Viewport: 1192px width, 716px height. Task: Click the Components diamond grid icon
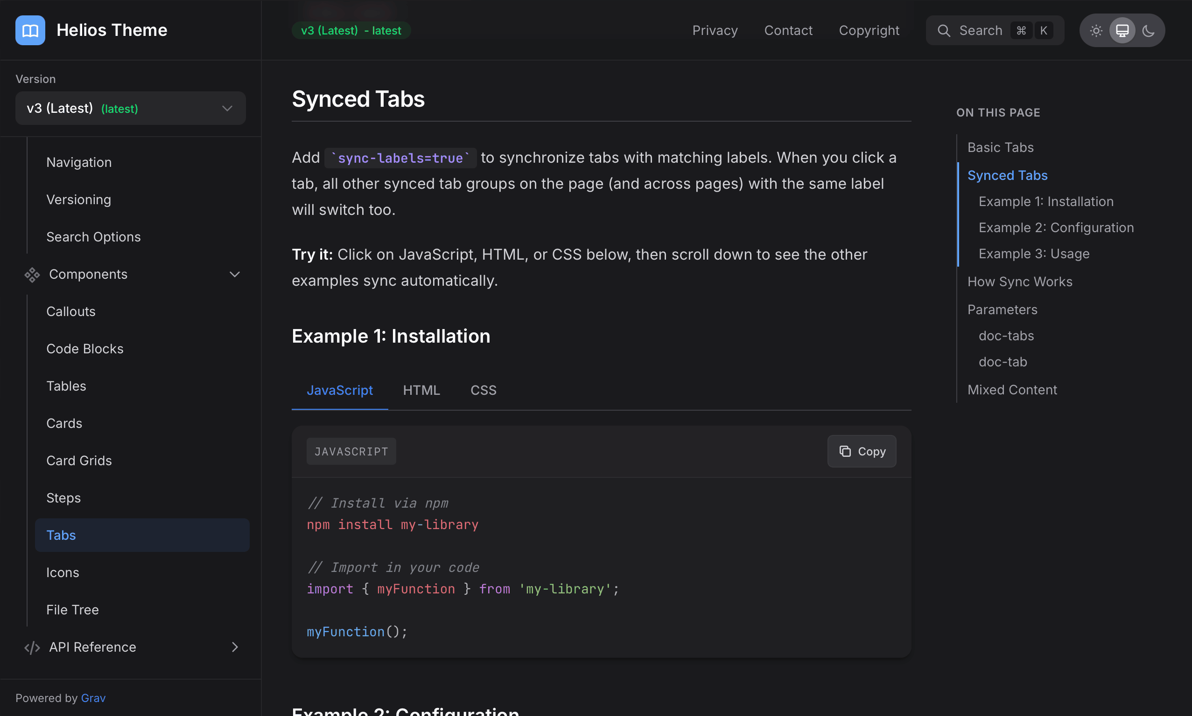pyautogui.click(x=32, y=275)
